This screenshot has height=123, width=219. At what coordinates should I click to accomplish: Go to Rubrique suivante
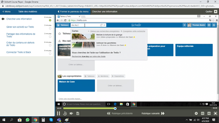(153, 113)
